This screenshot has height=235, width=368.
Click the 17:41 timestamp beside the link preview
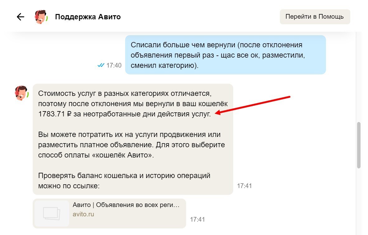[197, 219]
